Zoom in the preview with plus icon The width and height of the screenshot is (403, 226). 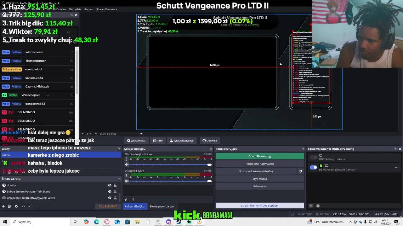96,134
